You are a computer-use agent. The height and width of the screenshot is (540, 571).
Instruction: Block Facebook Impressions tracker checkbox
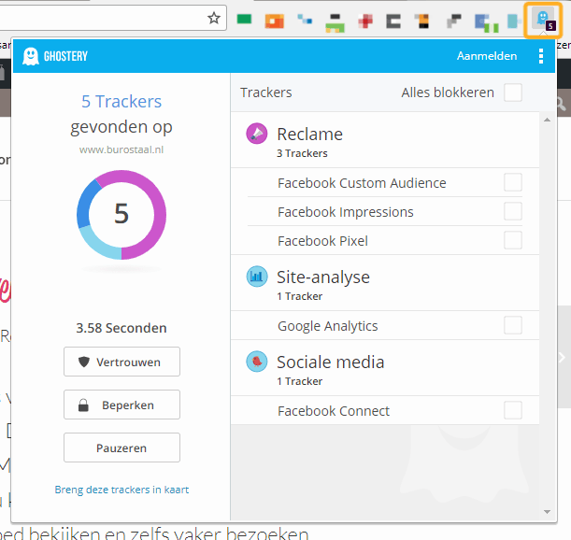coord(513,211)
